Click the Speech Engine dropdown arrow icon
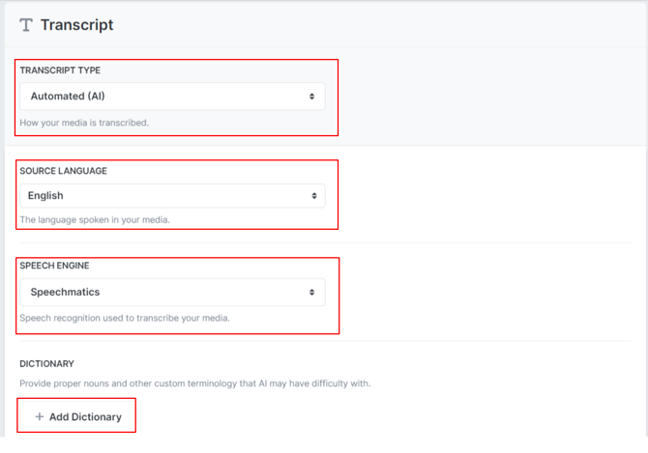The image size is (648, 453). [x=311, y=292]
